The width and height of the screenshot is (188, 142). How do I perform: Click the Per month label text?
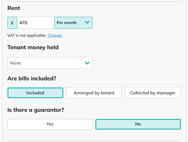[66, 23]
